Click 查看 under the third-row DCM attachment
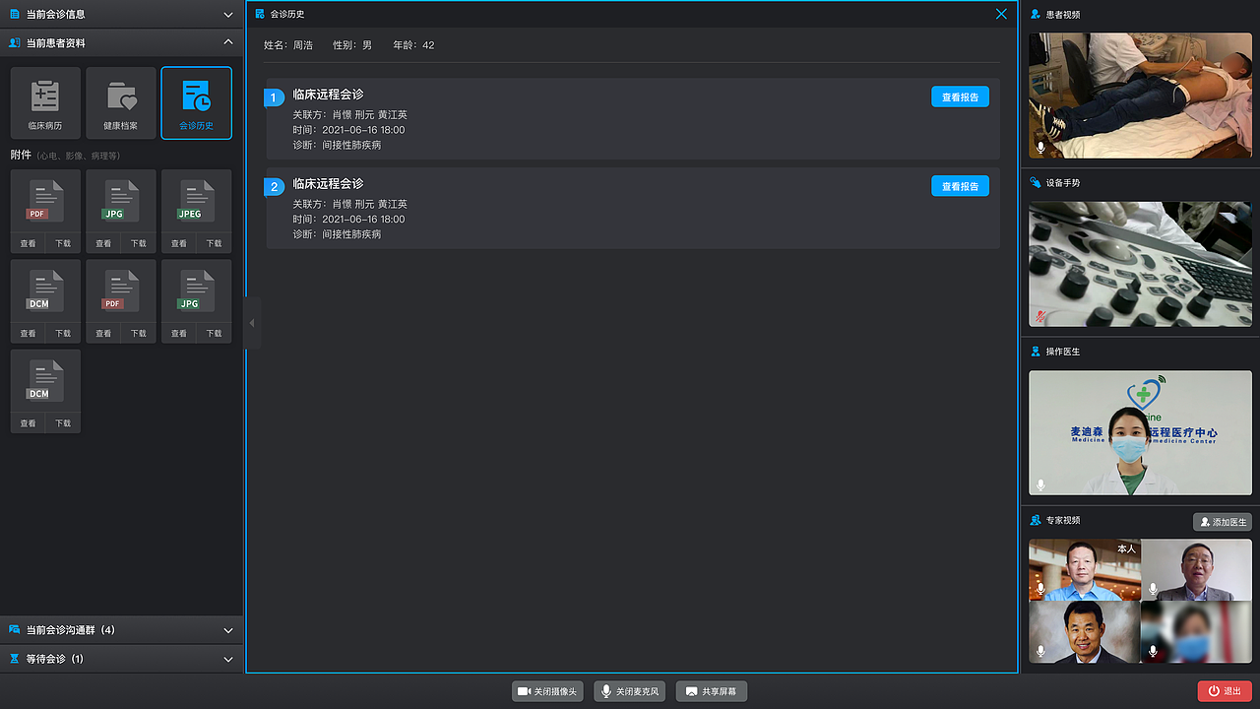Screen dimensions: 1260x709 coord(28,422)
